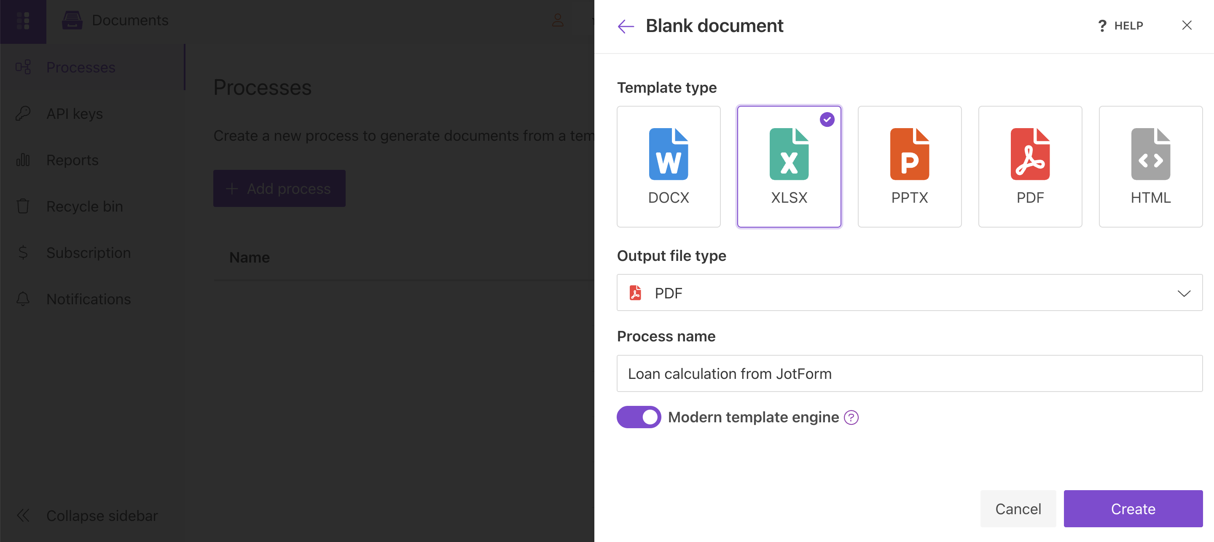Open the Recycle bin sidebar item
The width and height of the screenshot is (1214, 542).
point(92,207)
